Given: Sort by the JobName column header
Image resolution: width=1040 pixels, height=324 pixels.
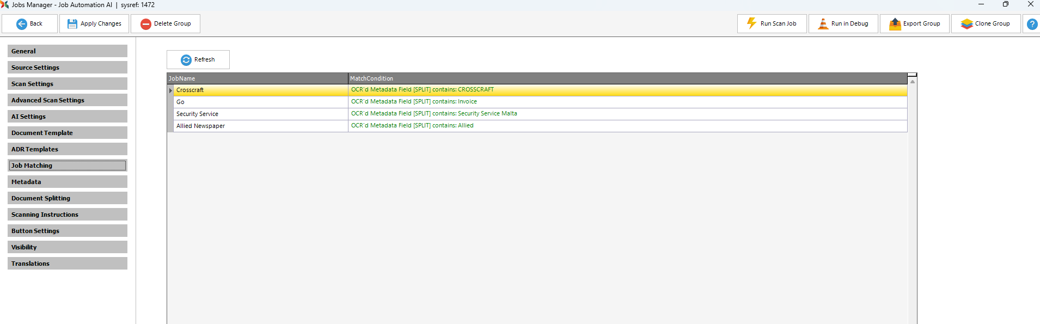Looking at the screenshot, I should [x=257, y=78].
